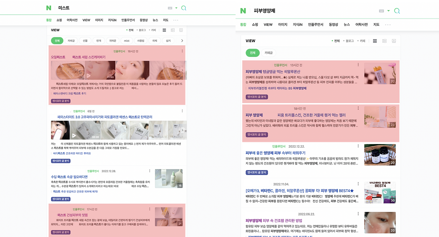Open the 이미지 tab for 피부영양제
Screen dimensions: 439x237
282,24
